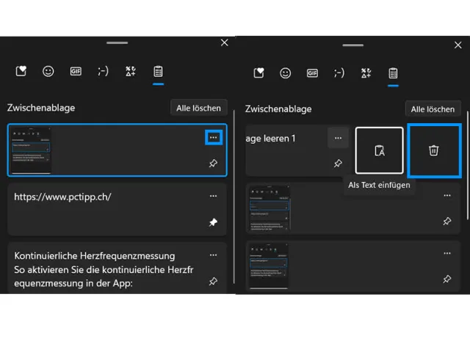Open the emoji tab in left panel
This screenshot has height=352, width=470.
[48, 71]
